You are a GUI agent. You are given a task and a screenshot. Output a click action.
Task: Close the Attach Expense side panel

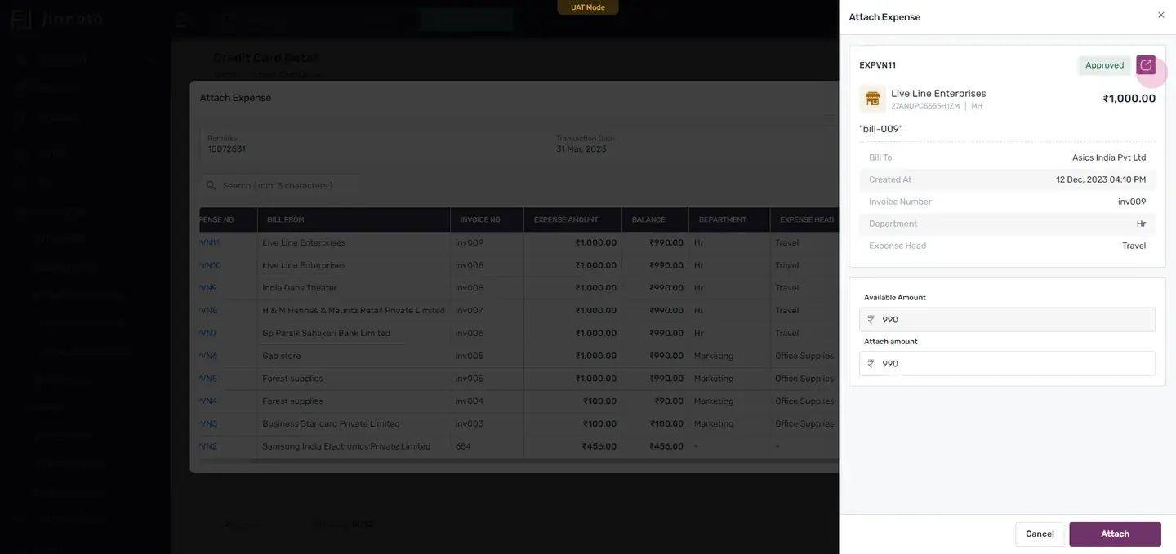(1161, 15)
